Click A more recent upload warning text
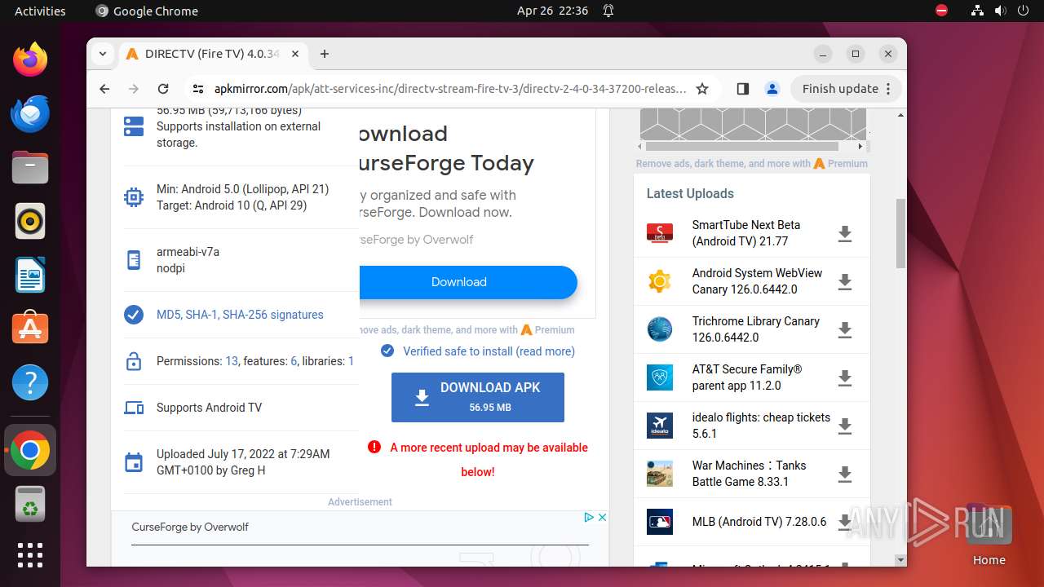This screenshot has width=1044, height=587. click(488, 459)
